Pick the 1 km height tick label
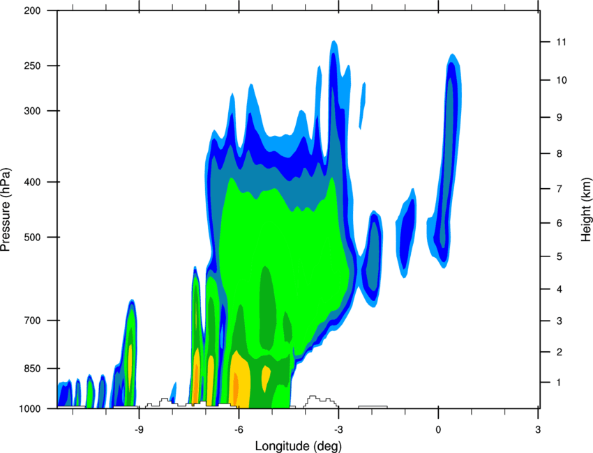The height and width of the screenshot is (453, 593). pyautogui.click(x=559, y=383)
